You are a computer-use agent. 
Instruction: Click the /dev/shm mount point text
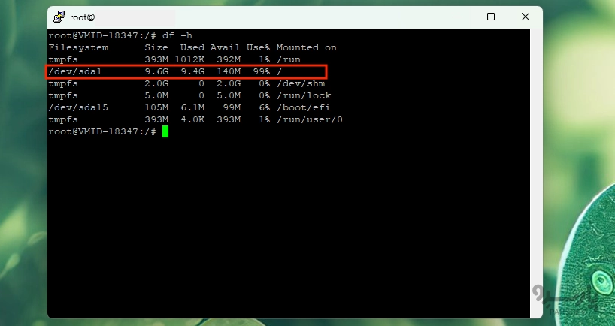tap(301, 84)
